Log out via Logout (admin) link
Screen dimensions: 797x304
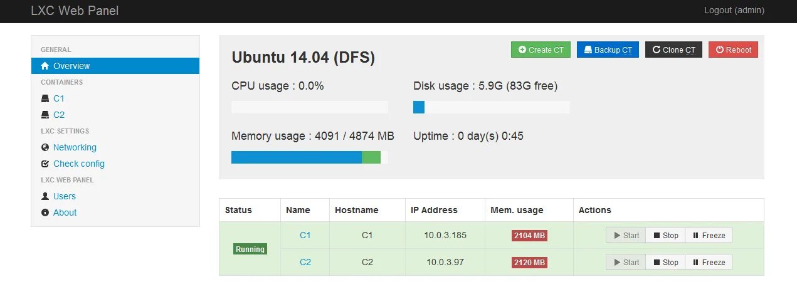tap(734, 10)
